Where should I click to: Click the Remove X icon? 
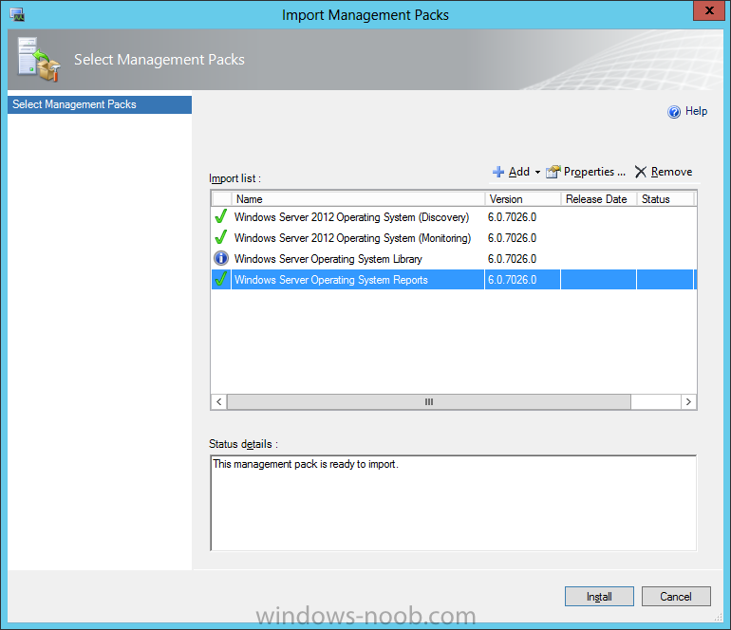[641, 172]
